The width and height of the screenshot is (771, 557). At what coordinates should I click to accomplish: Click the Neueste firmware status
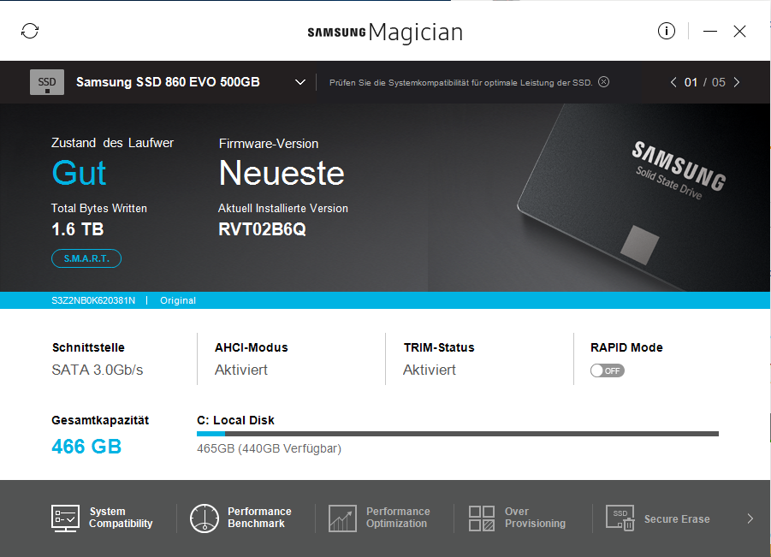[282, 173]
